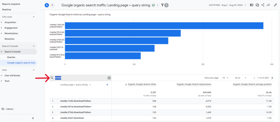Click the chart bar for /media/3516

[x=123, y=33]
